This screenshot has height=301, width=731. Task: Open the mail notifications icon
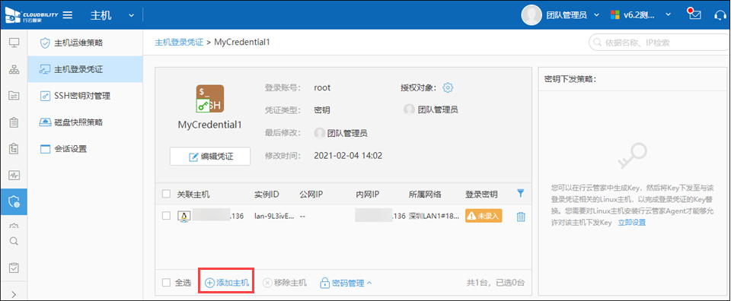click(695, 14)
